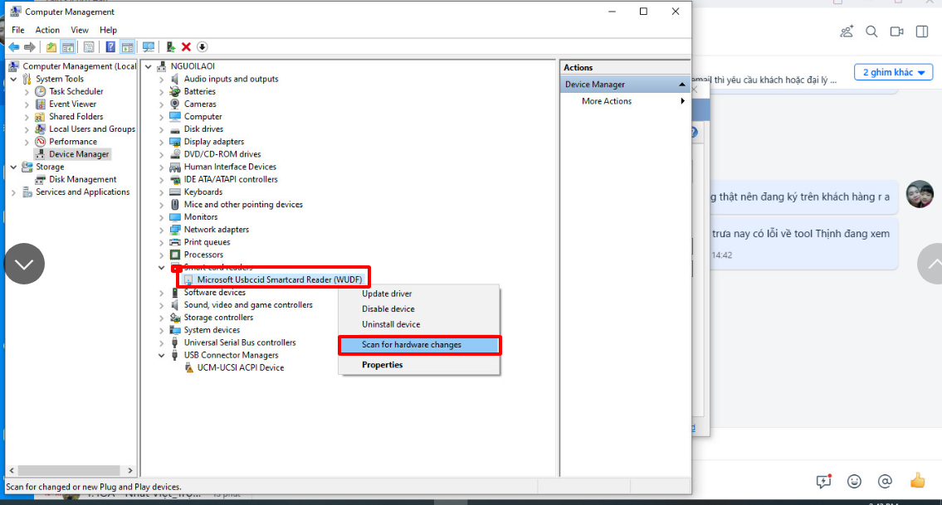Choose Update driver in context menu
The image size is (942, 505).
click(419, 294)
